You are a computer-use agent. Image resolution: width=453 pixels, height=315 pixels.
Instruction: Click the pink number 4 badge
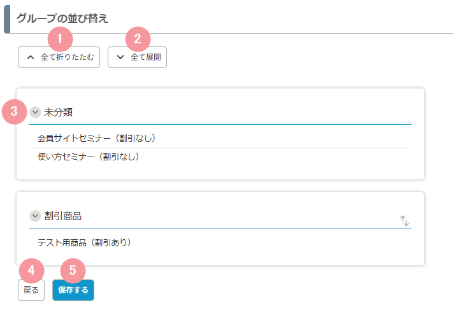(x=31, y=270)
